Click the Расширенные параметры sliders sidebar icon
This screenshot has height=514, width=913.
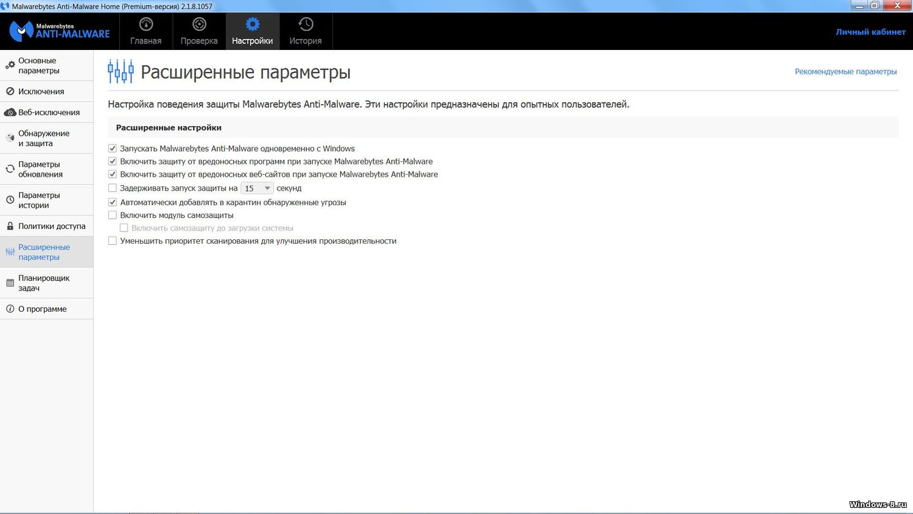coord(10,252)
